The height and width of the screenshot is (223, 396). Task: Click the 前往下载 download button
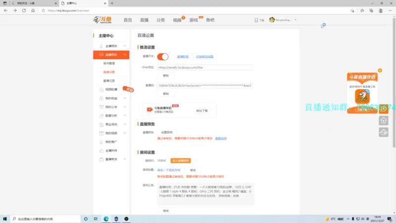point(202,111)
